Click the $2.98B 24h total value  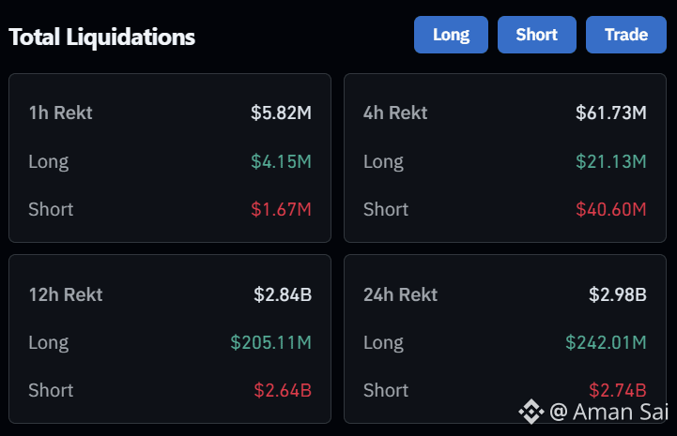click(618, 295)
